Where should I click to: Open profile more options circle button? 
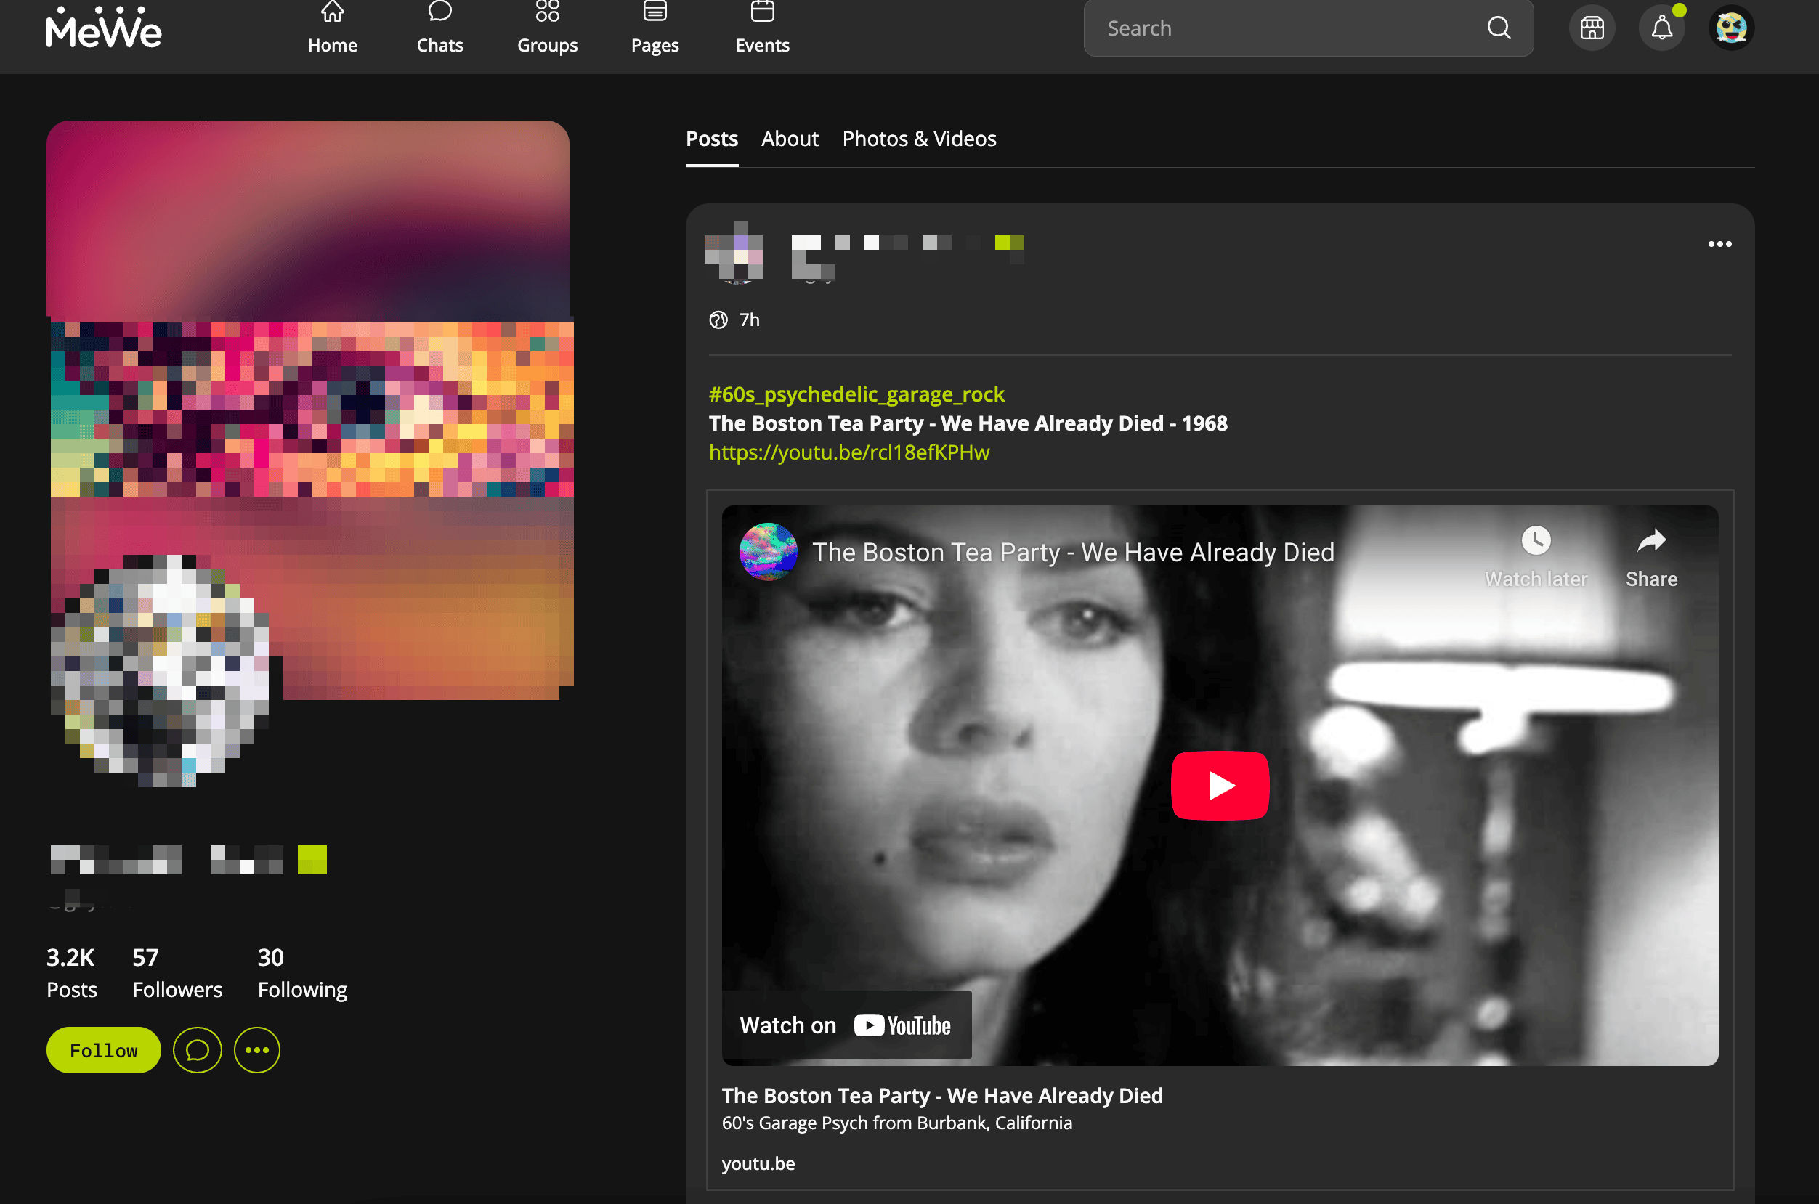pos(256,1049)
